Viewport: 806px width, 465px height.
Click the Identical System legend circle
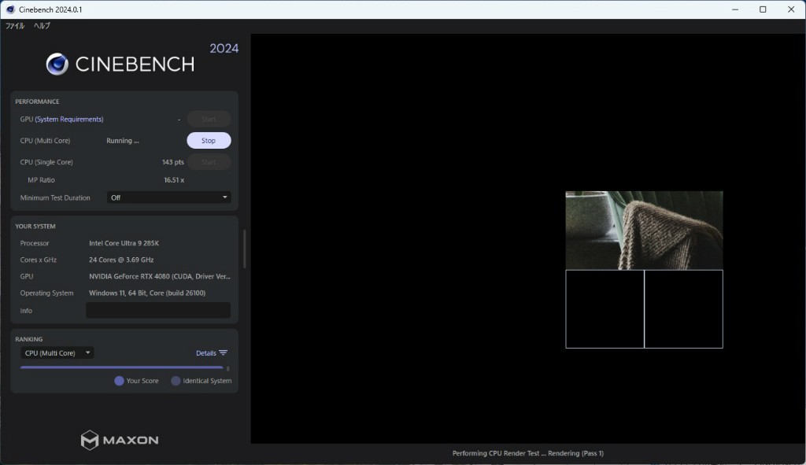click(x=176, y=381)
